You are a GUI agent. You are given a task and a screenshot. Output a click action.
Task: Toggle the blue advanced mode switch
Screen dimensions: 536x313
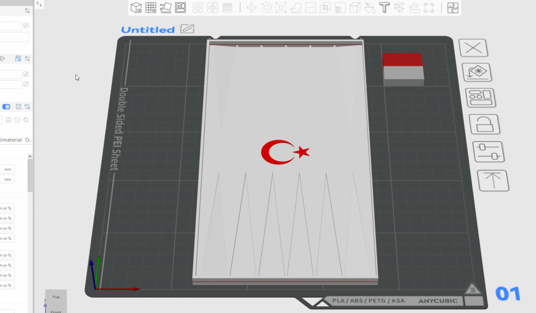pyautogui.click(x=6, y=107)
